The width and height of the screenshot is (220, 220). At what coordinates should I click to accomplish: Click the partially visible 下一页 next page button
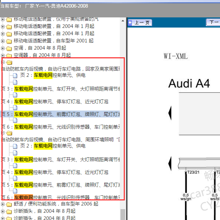coord(213,22)
